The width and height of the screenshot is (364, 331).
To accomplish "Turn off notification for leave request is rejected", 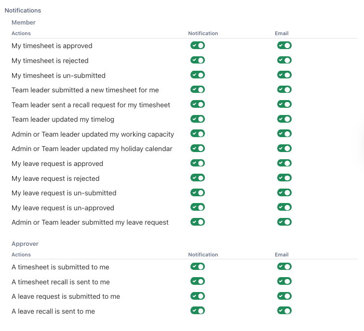I will click(x=198, y=178).
